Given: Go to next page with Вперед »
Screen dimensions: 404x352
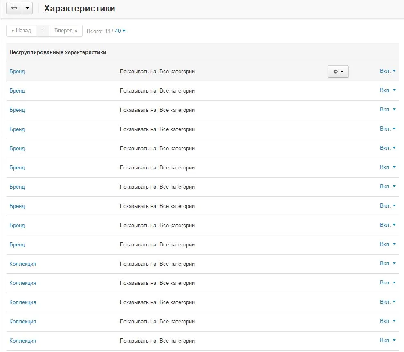Looking at the screenshot, I should point(66,31).
